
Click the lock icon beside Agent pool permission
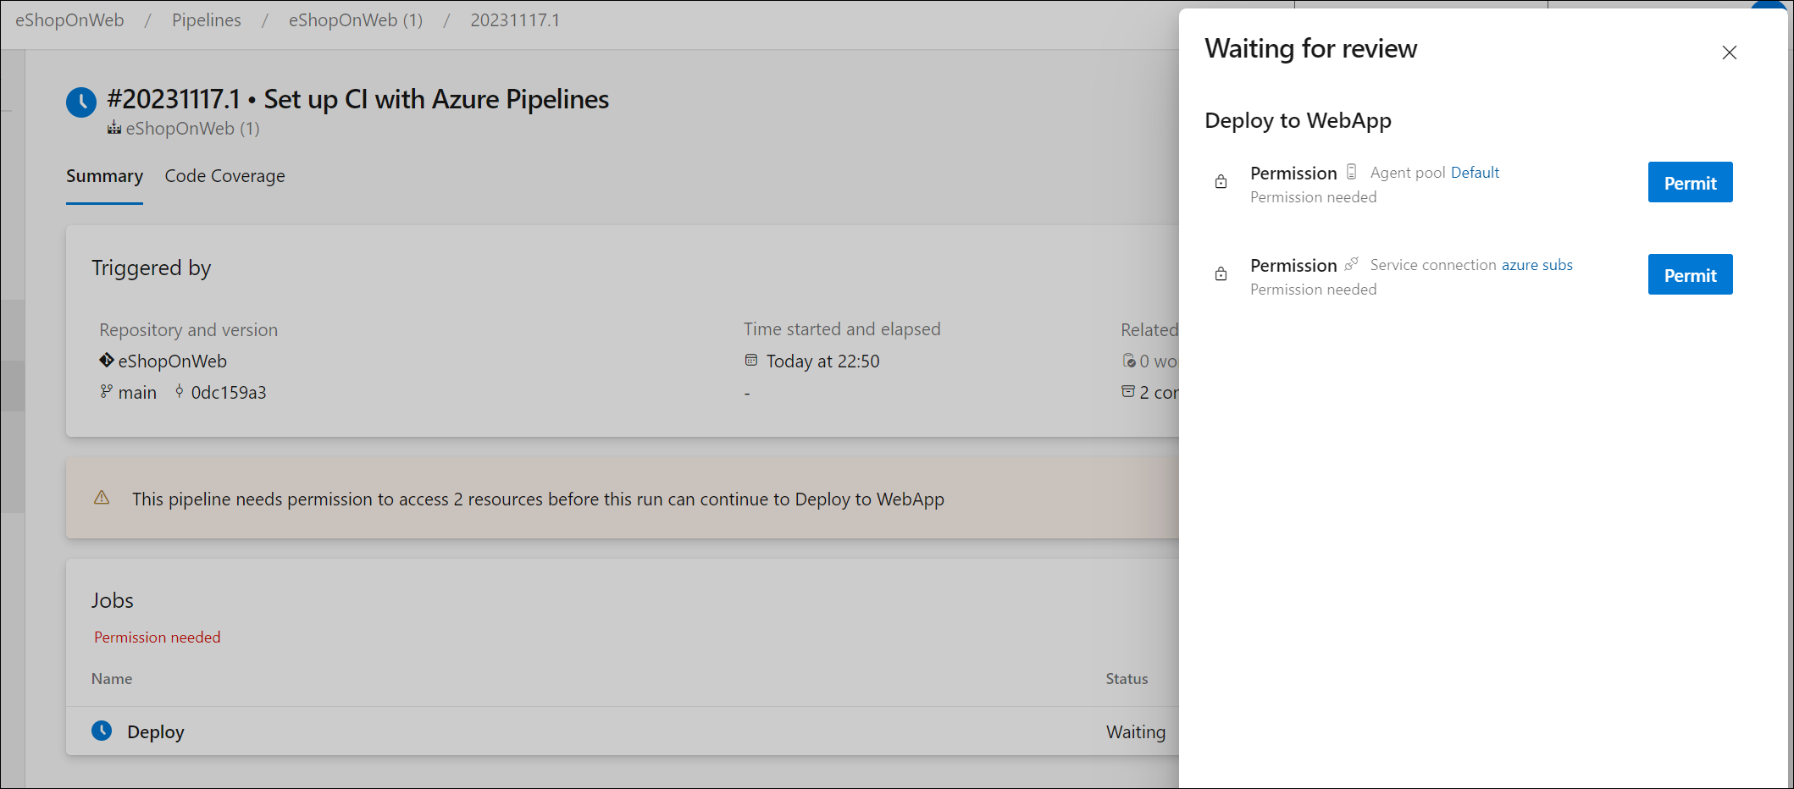pos(1221,182)
